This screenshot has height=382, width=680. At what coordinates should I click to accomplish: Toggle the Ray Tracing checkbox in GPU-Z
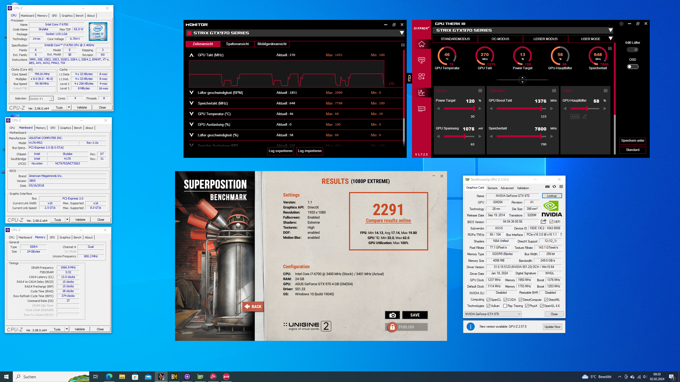[x=505, y=306]
